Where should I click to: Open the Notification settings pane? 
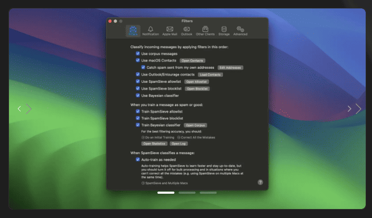[151, 31]
